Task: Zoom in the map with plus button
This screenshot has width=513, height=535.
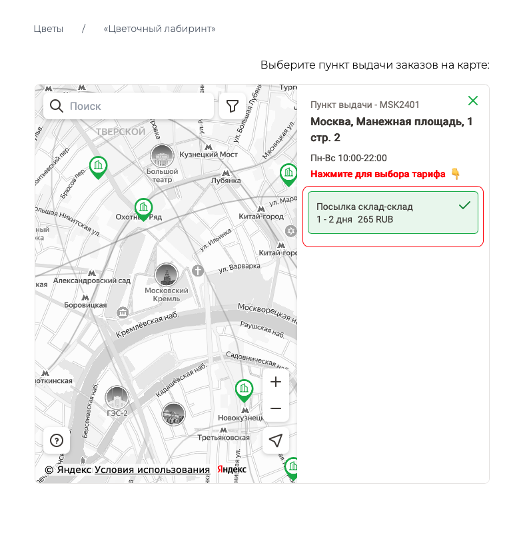Action: click(x=276, y=382)
